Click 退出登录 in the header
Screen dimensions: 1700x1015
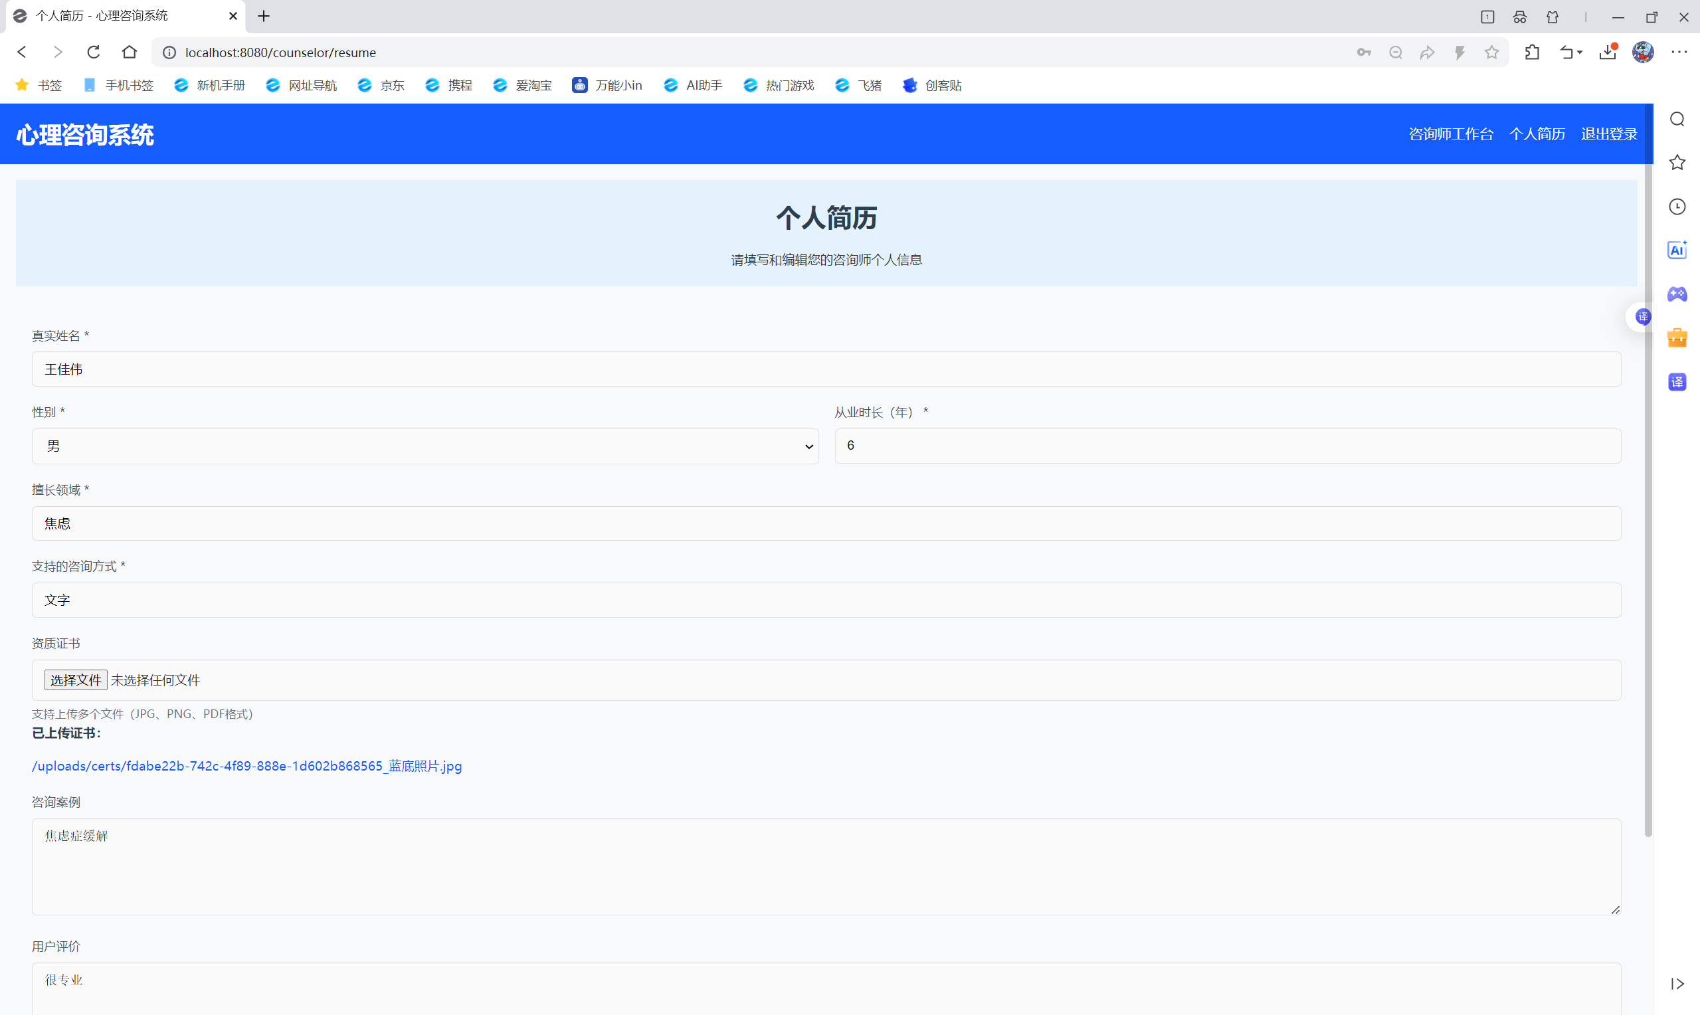coord(1608,134)
